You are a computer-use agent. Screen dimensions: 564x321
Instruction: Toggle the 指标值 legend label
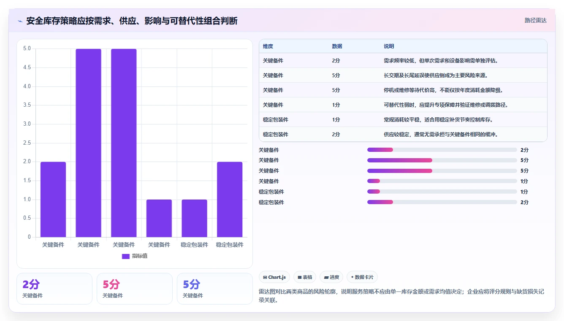click(x=140, y=256)
